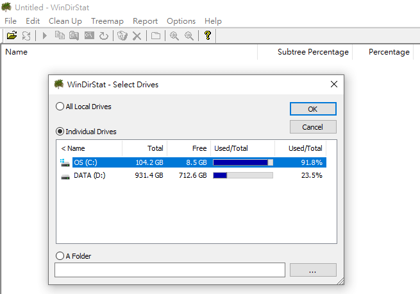
Task: Select the DATA (D:) drive row
Action: click(193, 175)
